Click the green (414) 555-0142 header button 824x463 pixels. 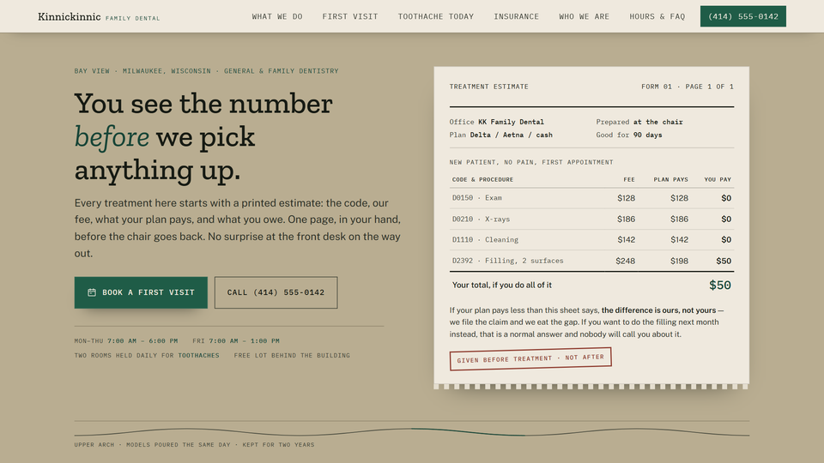coord(743,16)
